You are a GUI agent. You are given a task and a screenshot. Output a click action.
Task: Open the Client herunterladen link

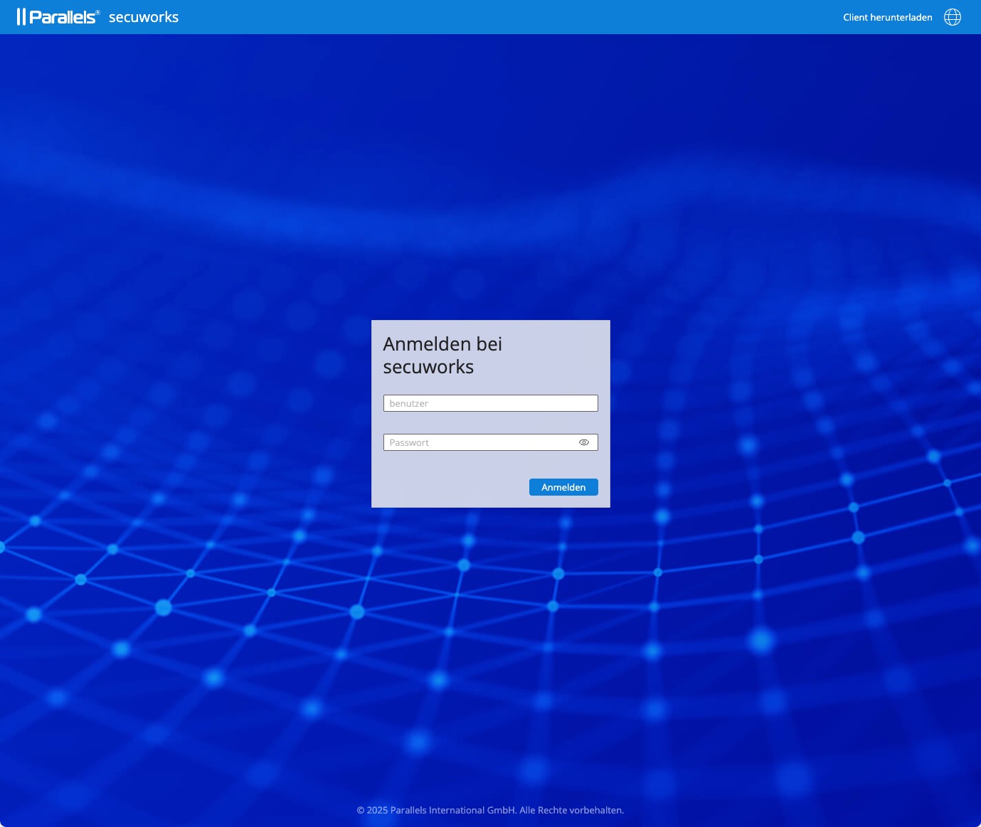[x=887, y=17]
